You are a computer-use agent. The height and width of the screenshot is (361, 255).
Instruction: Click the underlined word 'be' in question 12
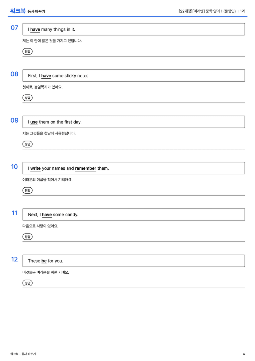coord(44,261)
